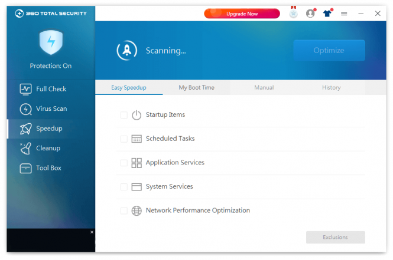Click the Scanning... status text
Screen dimensions: 393x260
point(166,51)
